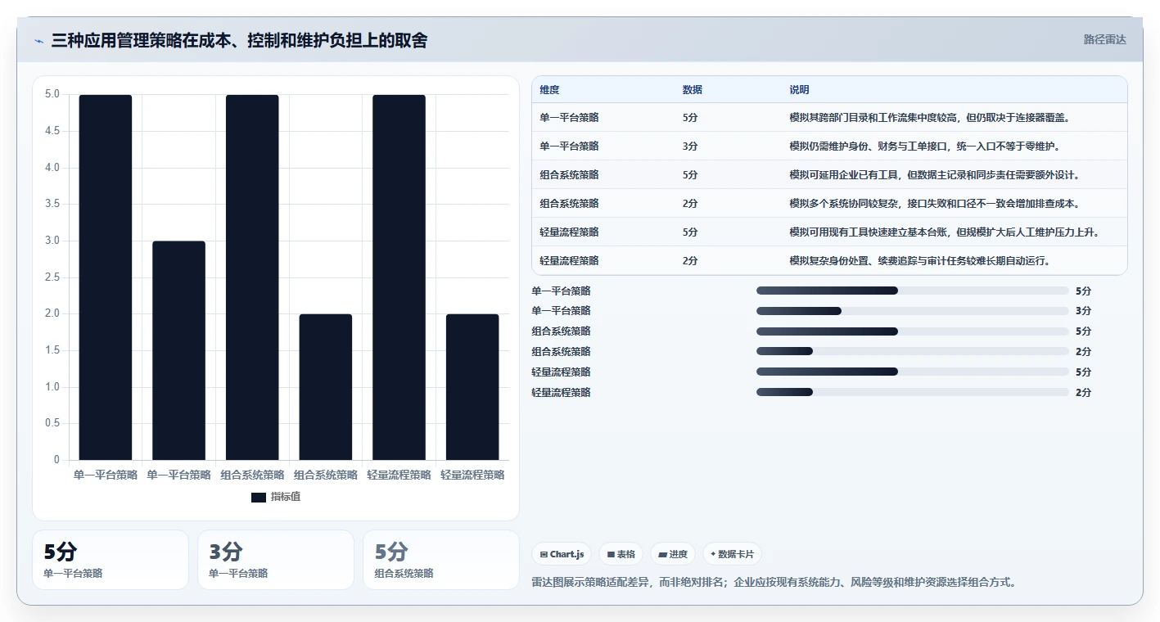Click the 轻量流程策略 progress bar showing 5分
Image resolution: width=1160 pixels, height=622 pixels.
(x=913, y=372)
